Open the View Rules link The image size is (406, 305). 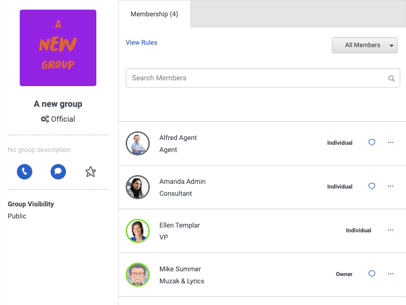point(141,42)
